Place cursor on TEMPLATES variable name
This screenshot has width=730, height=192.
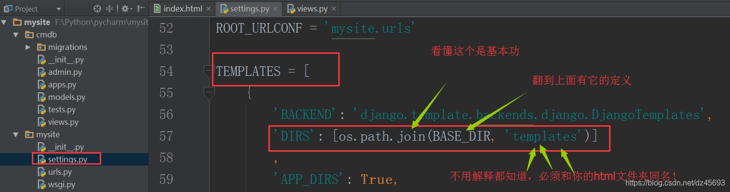pos(248,72)
